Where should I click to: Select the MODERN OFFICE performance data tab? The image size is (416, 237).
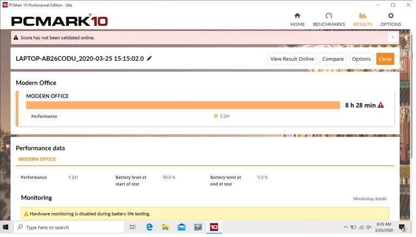pyautogui.click(x=37, y=159)
